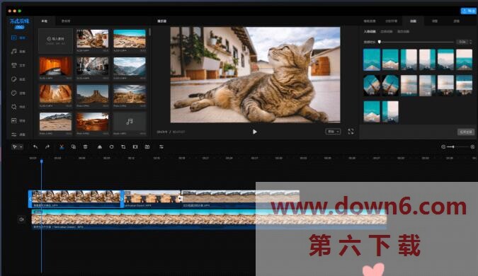Image resolution: width=478 pixels, height=276 pixels.
Task: Select the long beach clip on the lower track
Action: pos(209,219)
